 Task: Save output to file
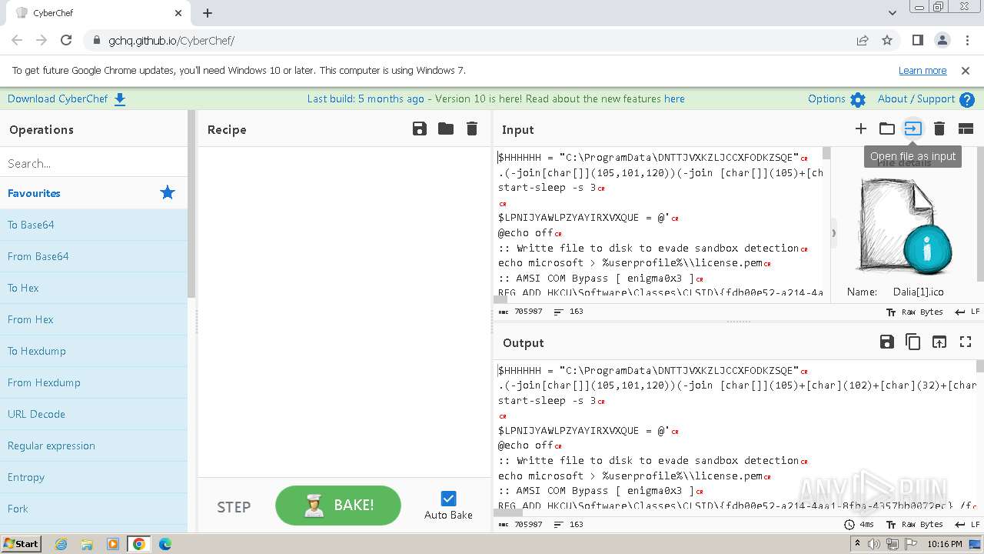887,342
